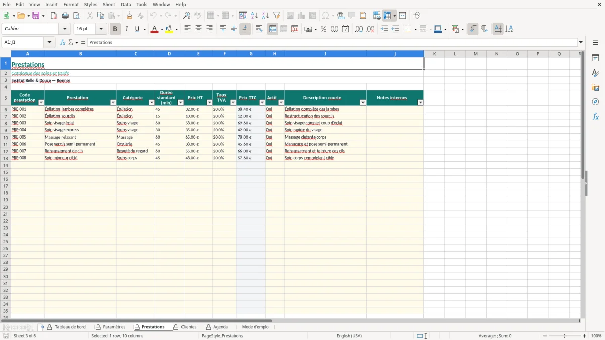Click the Print icon

[x=65, y=16]
